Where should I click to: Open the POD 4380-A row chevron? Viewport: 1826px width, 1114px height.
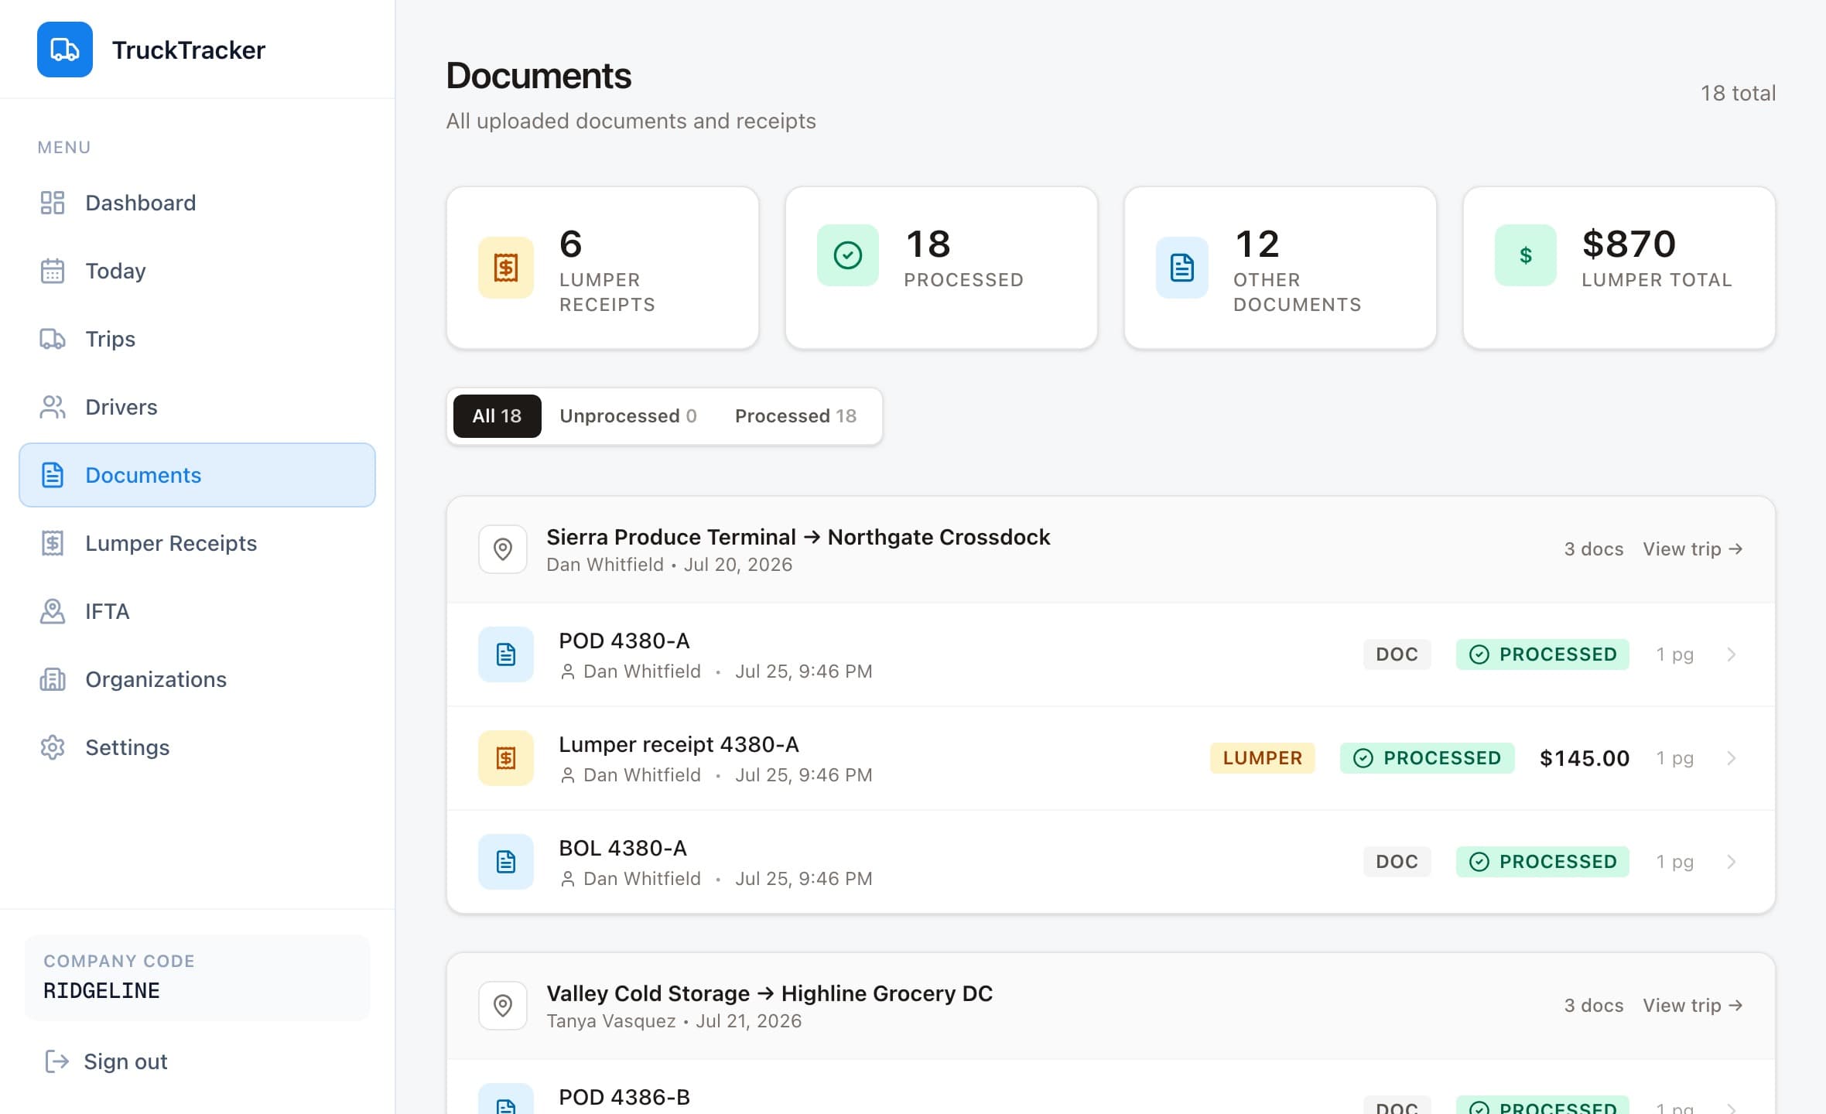1732,654
